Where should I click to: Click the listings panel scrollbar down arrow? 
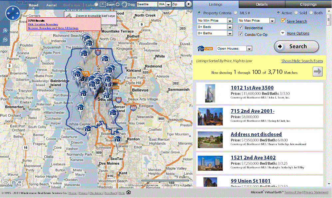329,184
